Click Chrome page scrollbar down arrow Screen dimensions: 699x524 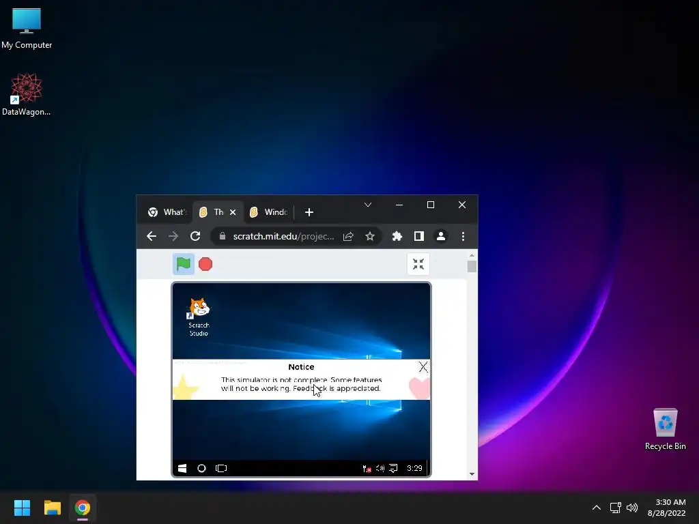[472, 475]
